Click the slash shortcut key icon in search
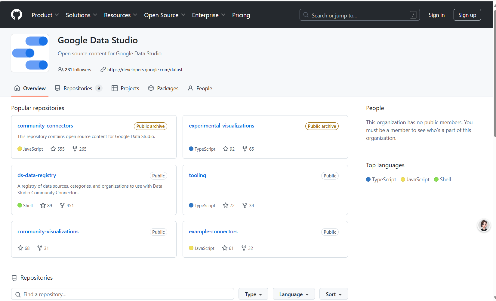Screen dimensions: 496x301 [x=413, y=15]
